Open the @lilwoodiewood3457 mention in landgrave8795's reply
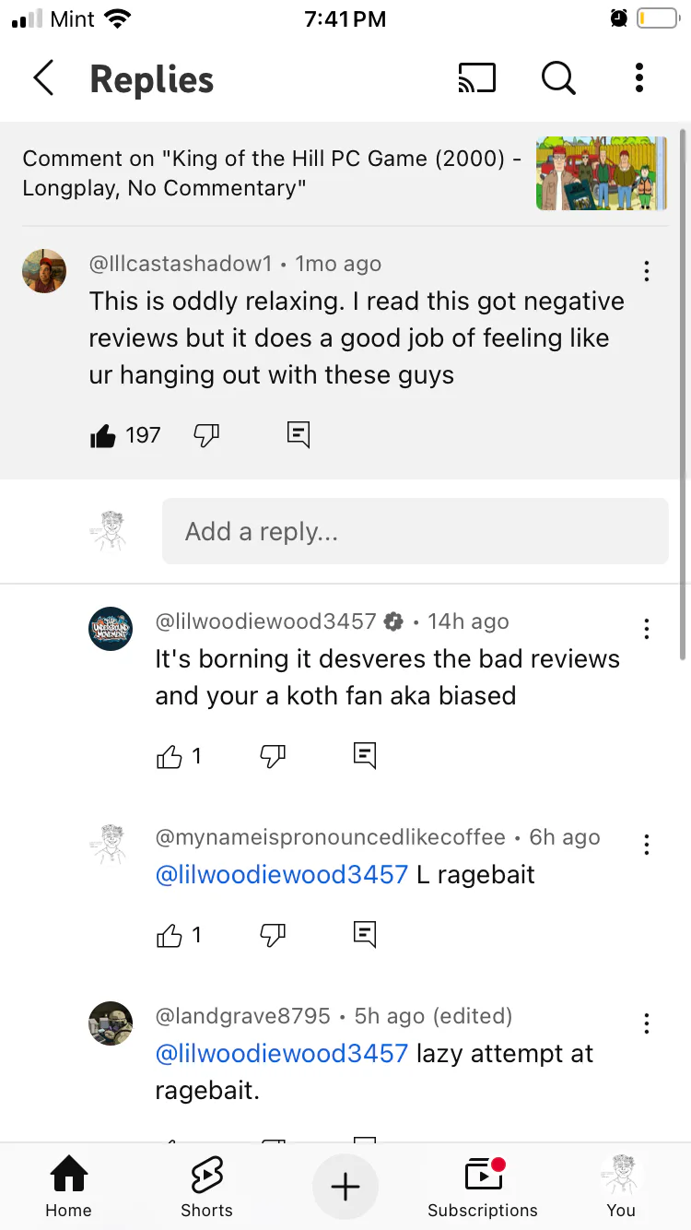 pyautogui.click(x=282, y=1053)
